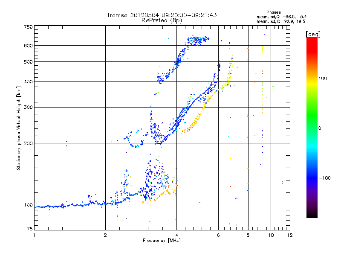The image size is (341, 256).
Task: Click the y-axis tick label '200'
Action: tap(28, 143)
